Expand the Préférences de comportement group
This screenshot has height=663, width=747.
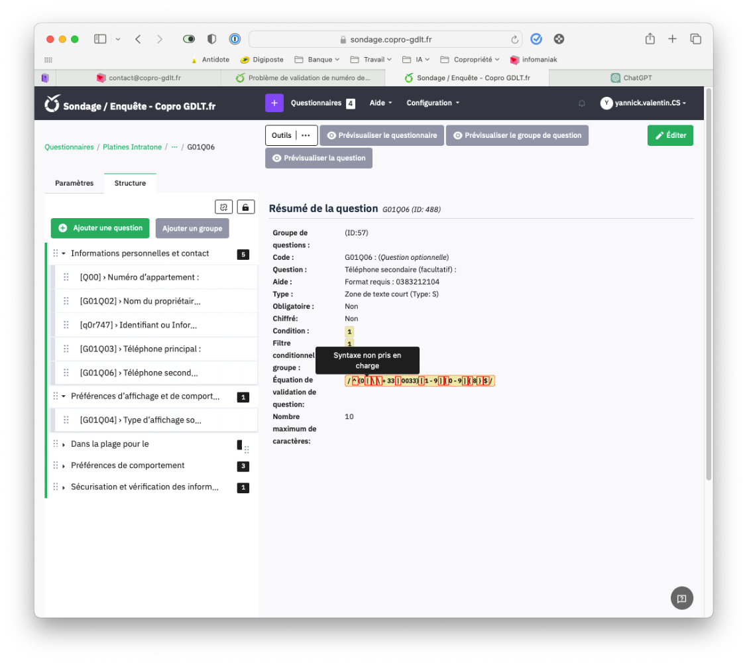coord(64,465)
